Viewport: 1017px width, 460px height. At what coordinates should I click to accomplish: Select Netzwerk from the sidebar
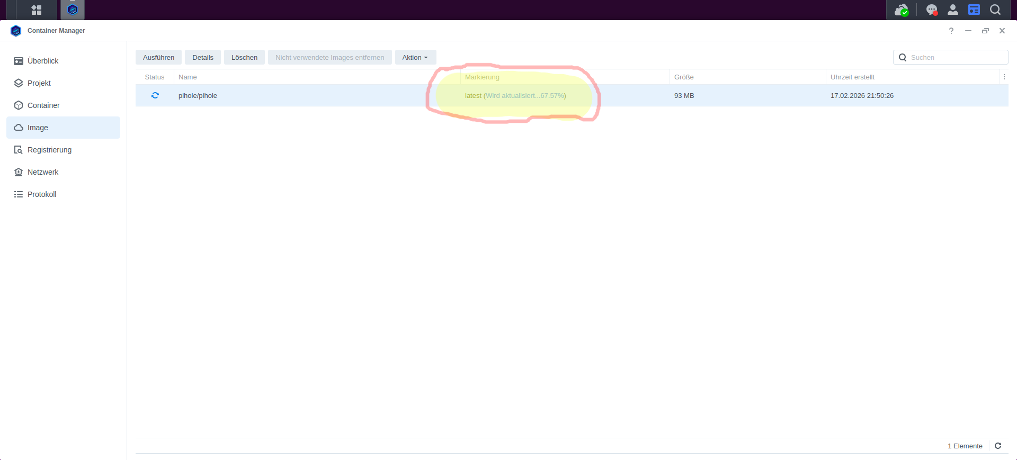point(43,172)
